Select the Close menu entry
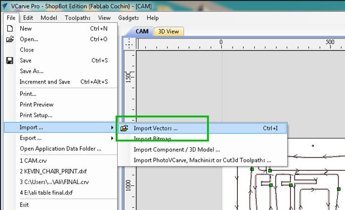The width and height of the screenshot is (345, 210). point(60,50)
